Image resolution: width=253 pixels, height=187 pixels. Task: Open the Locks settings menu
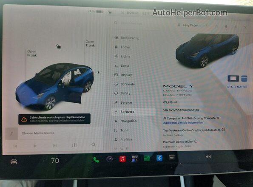coord(122,47)
